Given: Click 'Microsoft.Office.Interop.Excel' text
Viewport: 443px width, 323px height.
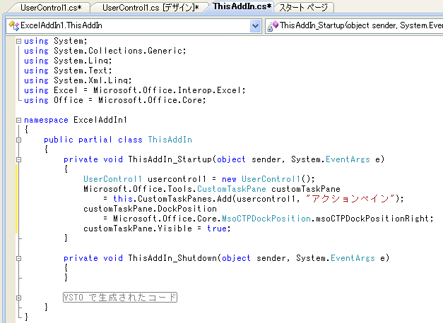Looking at the screenshot, I should [x=168, y=90].
